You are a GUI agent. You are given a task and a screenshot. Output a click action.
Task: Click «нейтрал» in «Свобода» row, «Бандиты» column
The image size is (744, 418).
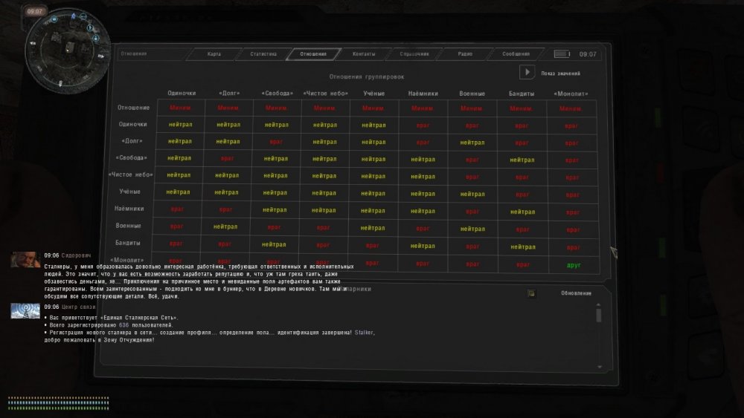pyautogui.click(x=522, y=160)
